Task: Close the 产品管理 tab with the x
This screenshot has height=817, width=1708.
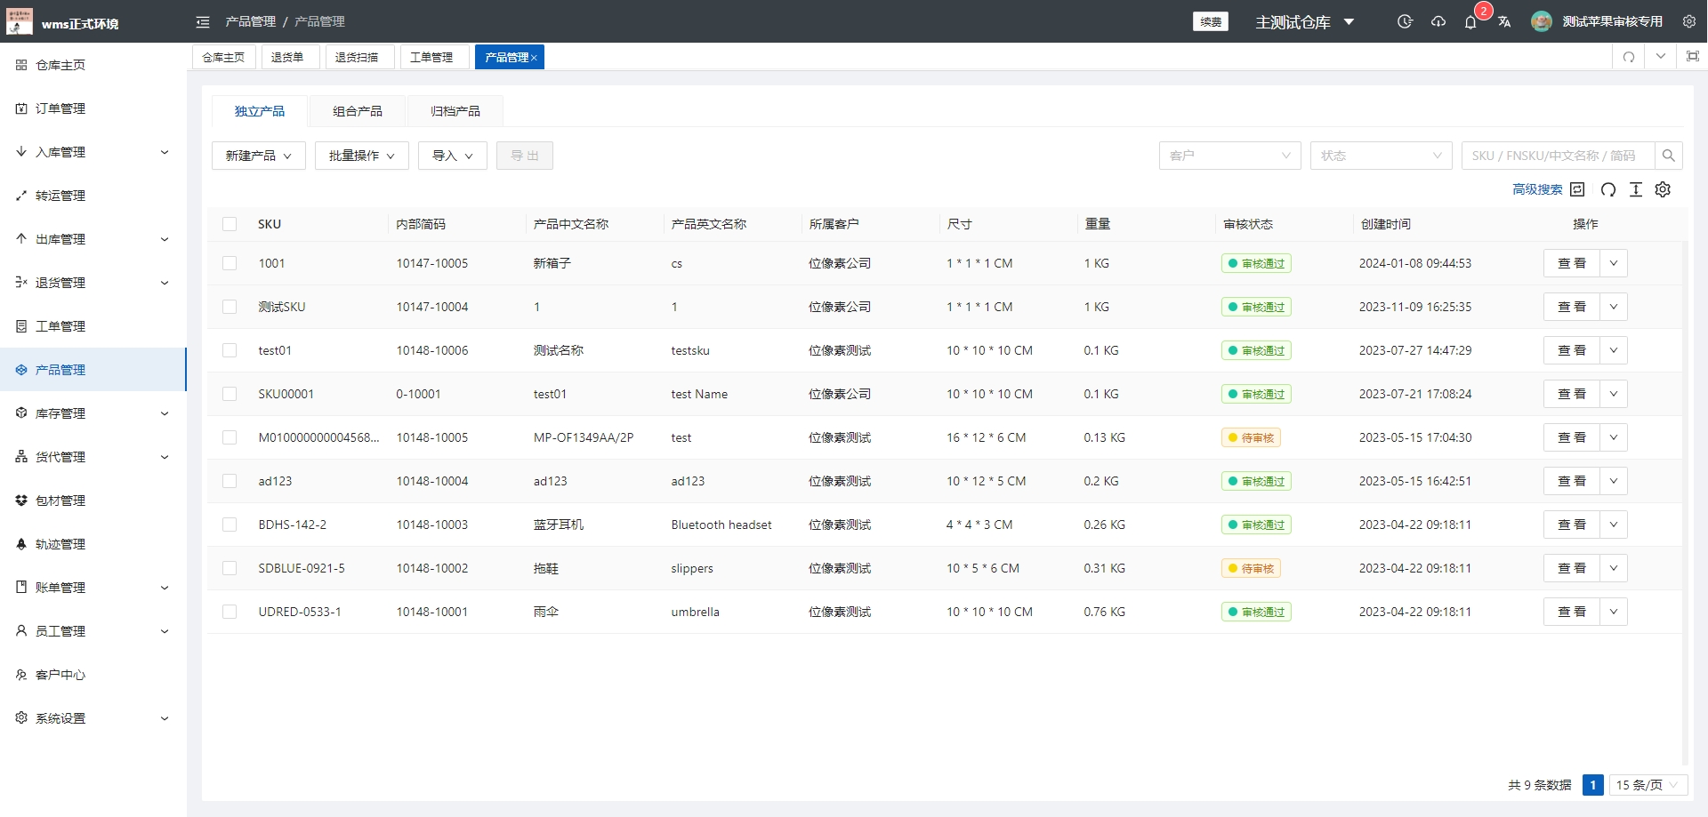Action: point(534,58)
